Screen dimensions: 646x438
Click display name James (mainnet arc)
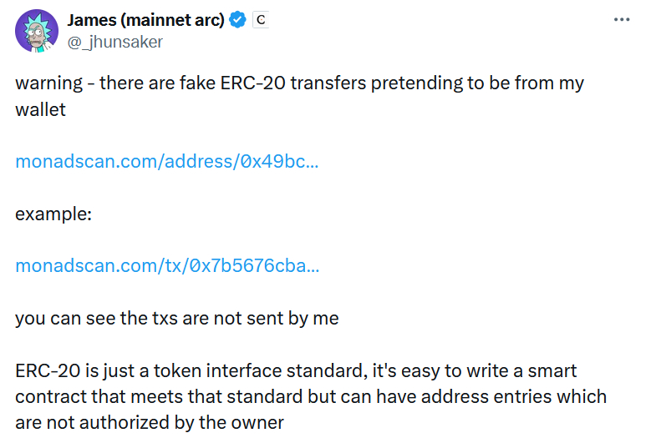pyautogui.click(x=146, y=20)
